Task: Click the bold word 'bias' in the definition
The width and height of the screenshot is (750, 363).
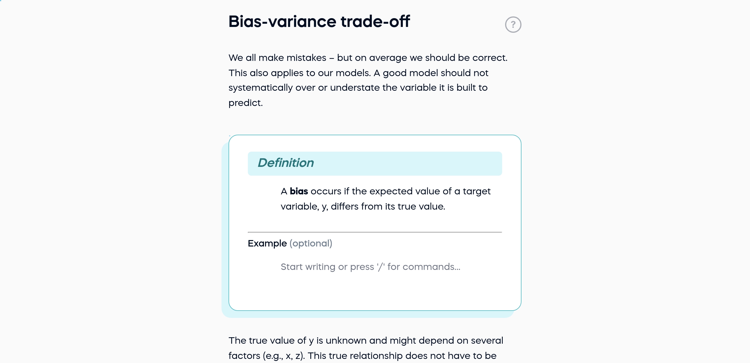Action: pyautogui.click(x=299, y=191)
